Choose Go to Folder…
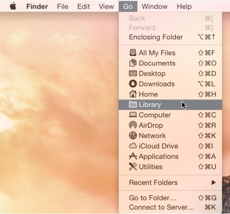 [170, 198]
